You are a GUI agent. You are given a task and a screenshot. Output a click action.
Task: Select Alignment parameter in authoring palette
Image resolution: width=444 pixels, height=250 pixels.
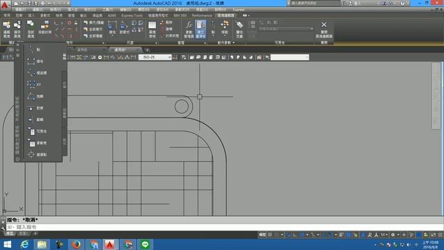[35, 108]
